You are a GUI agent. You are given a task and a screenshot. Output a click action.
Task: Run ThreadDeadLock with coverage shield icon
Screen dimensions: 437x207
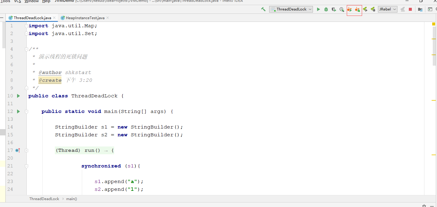coord(334,9)
